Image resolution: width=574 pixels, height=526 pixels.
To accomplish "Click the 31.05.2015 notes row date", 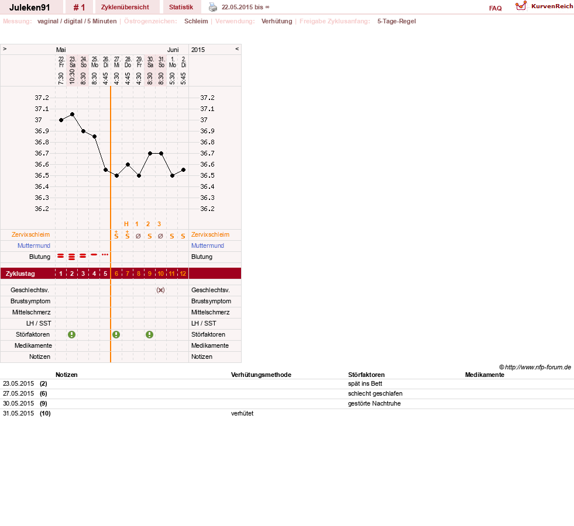I will (x=18, y=413).
